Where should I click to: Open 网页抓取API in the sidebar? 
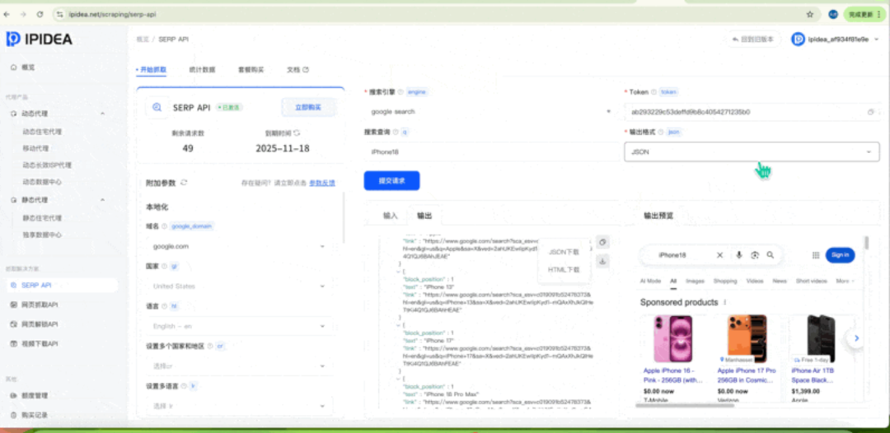[40, 305]
